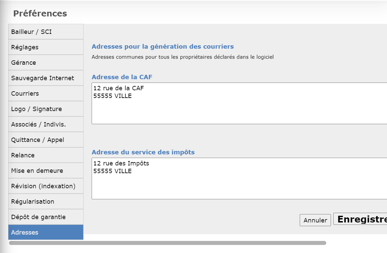Open Sauvegarde Internet settings
This screenshot has height=253, width=387.
(46, 78)
